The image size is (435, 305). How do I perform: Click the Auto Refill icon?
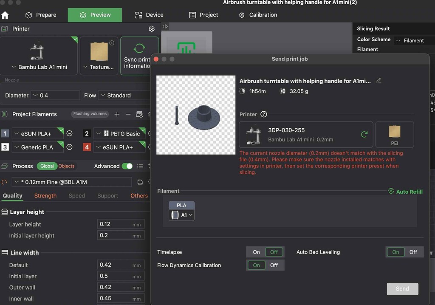pos(391,191)
